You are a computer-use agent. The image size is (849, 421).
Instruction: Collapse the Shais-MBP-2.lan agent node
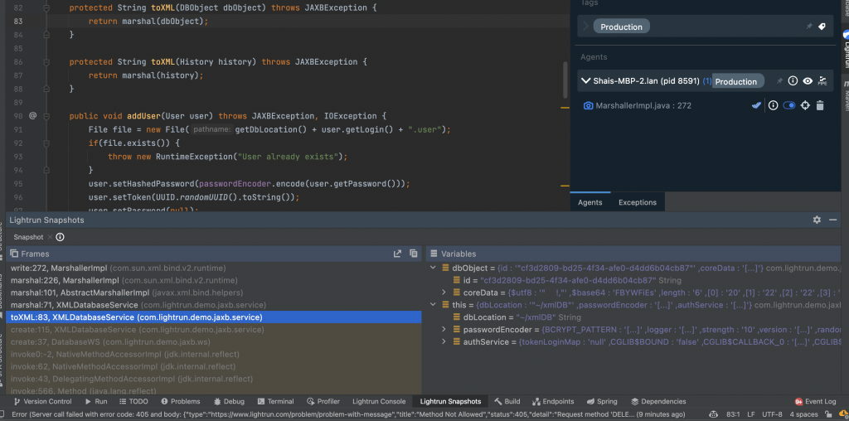585,81
